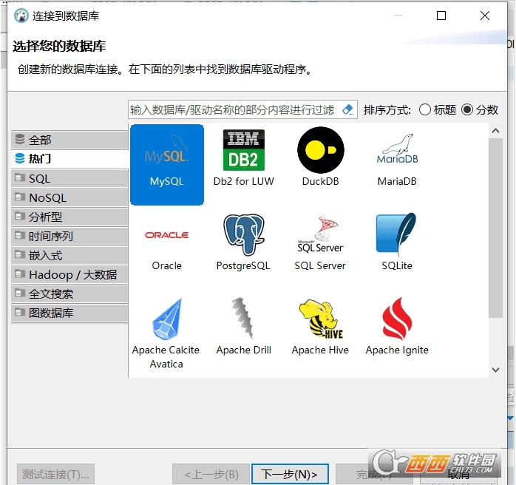Show the 时间序列 time series category

pos(69,236)
